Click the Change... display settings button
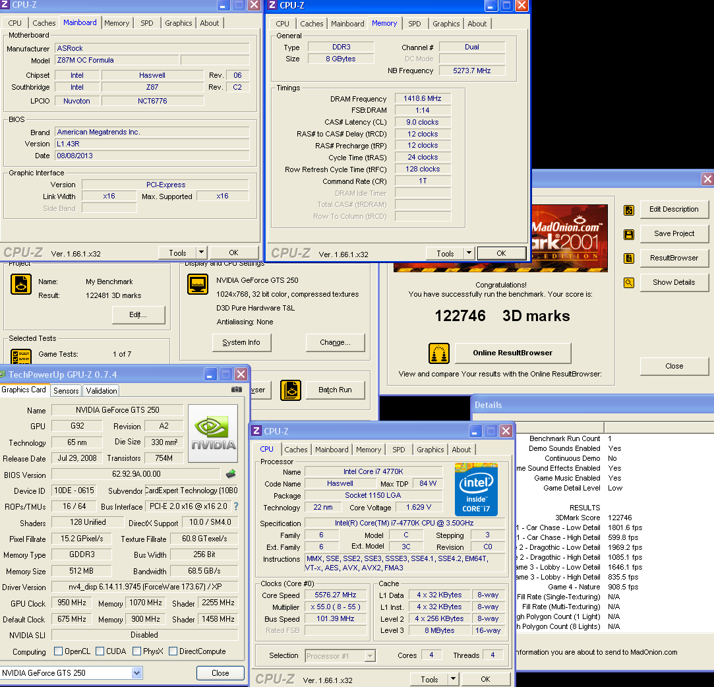The image size is (714, 687). 335,342
